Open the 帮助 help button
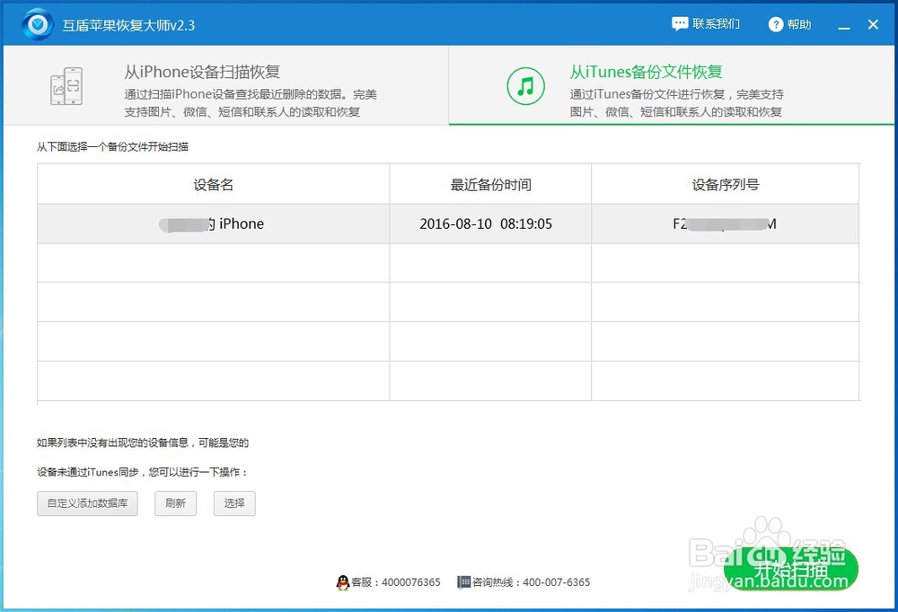The image size is (898, 612). [x=789, y=24]
